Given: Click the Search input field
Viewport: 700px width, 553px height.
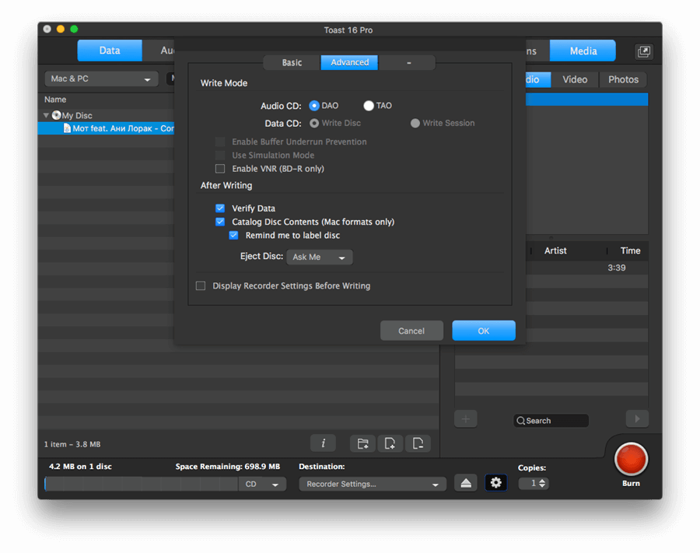Looking at the screenshot, I should click(551, 421).
